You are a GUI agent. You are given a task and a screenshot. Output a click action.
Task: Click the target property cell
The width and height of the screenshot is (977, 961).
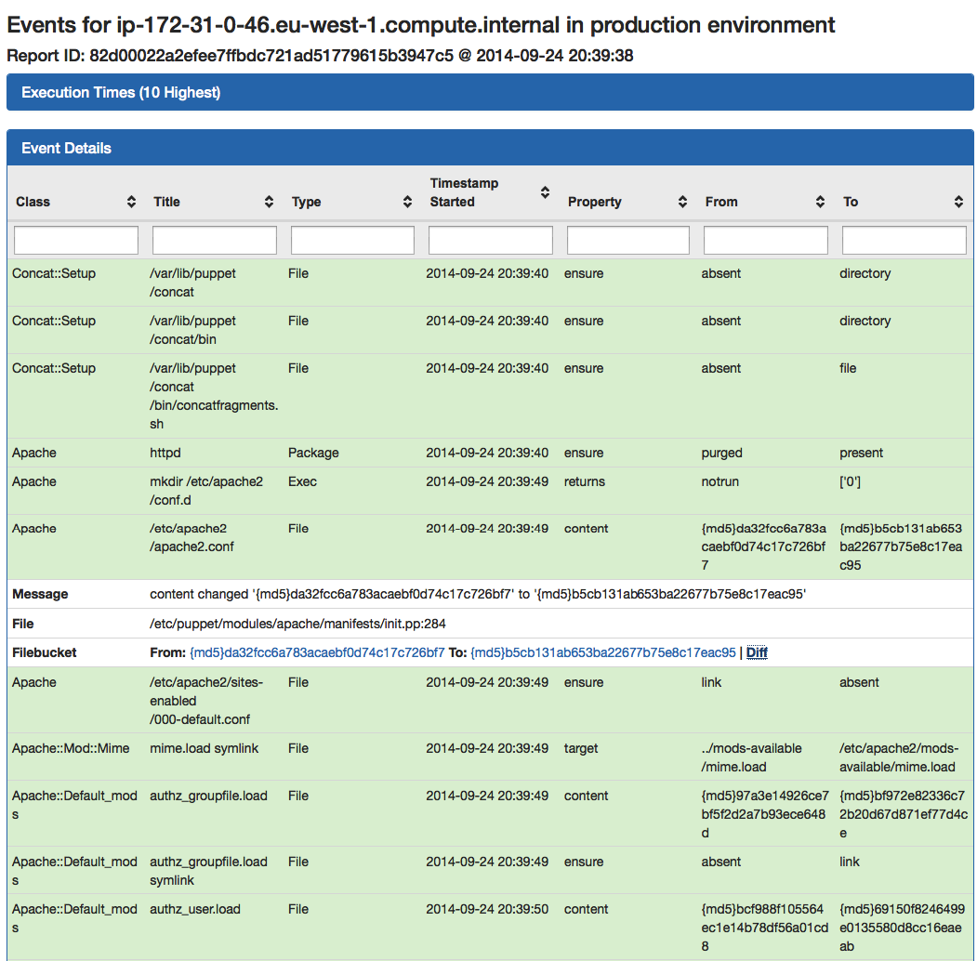click(581, 748)
